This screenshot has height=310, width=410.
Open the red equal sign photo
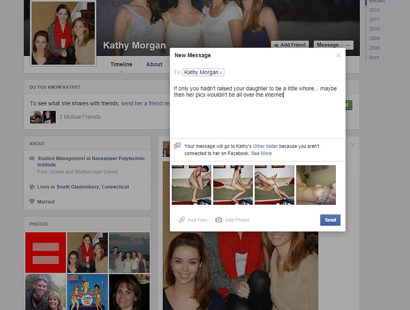[x=46, y=253]
